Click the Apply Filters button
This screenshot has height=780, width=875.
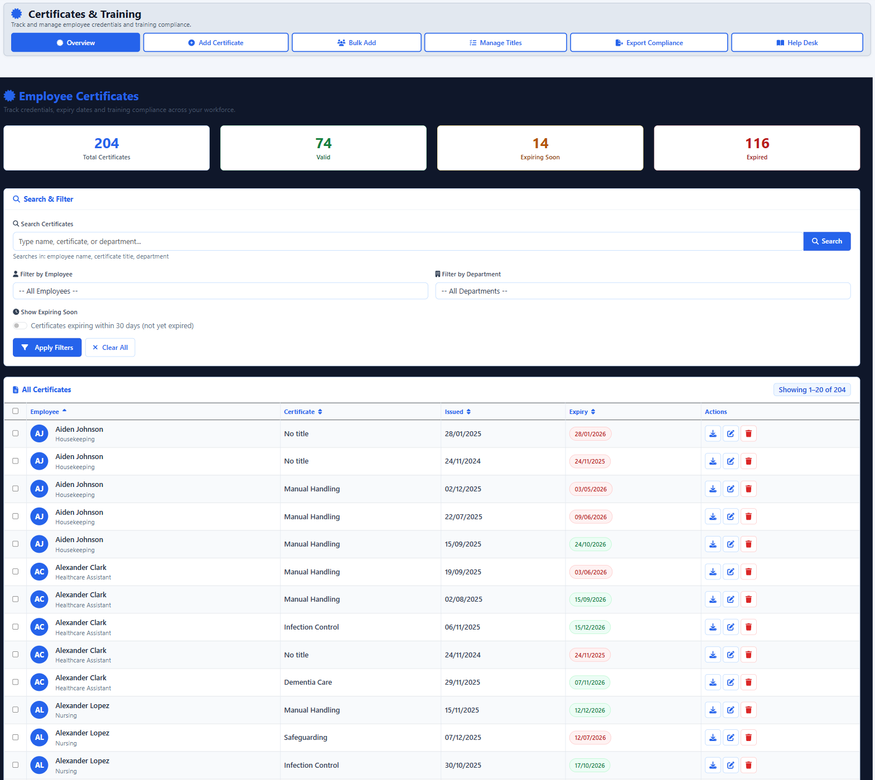tap(47, 347)
